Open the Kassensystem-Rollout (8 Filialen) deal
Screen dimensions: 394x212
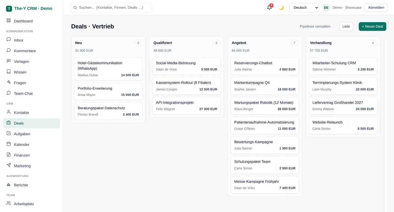pyautogui.click(x=187, y=86)
